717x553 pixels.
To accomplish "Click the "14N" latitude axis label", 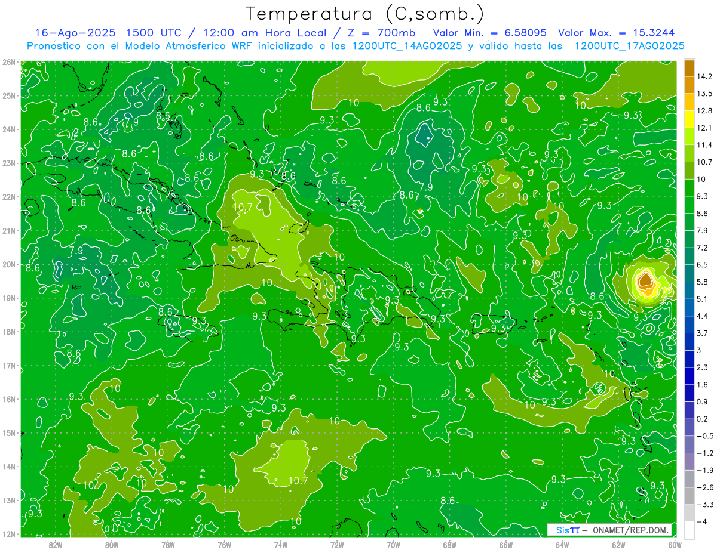I will [8, 467].
